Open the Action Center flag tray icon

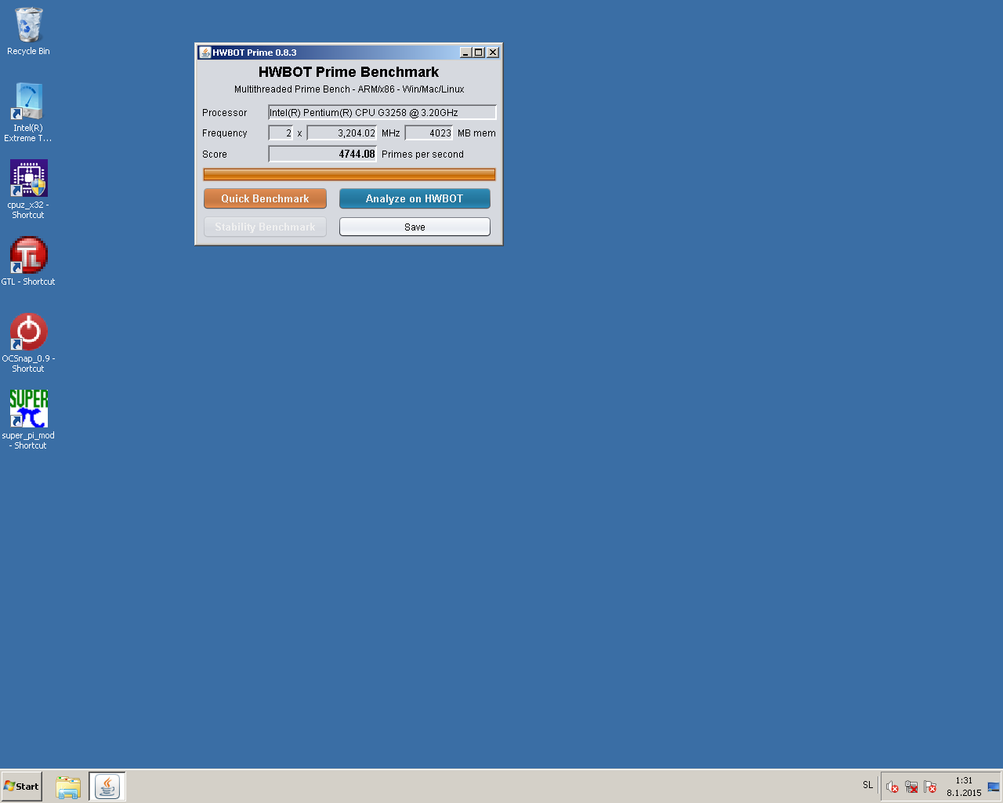click(x=930, y=787)
